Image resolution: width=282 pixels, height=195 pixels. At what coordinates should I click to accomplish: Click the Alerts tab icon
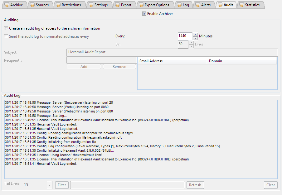pyautogui.click(x=197, y=5)
